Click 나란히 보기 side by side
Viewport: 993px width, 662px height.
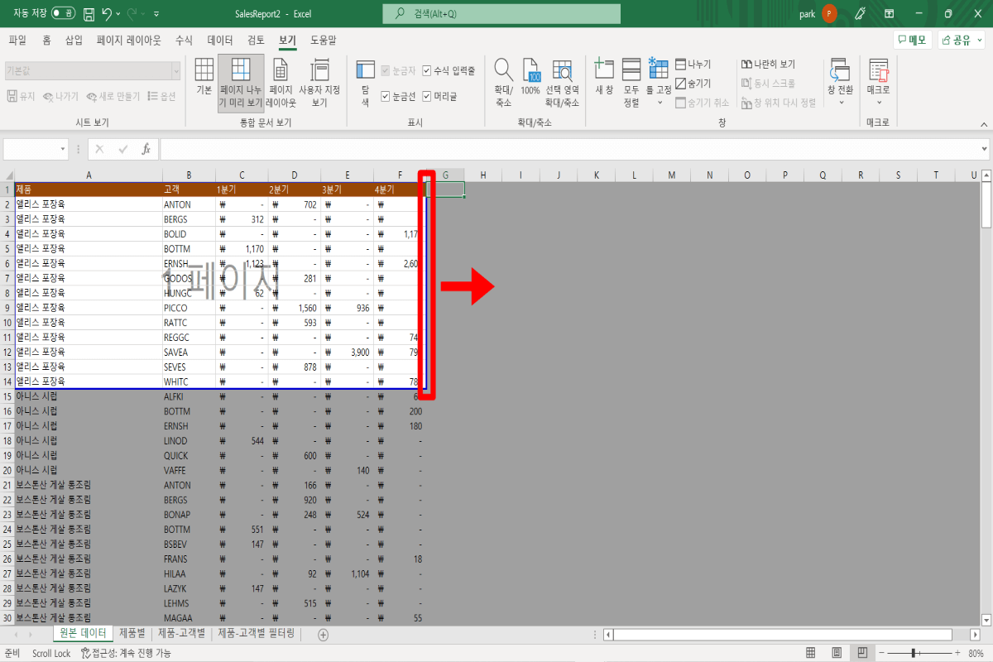tap(768, 65)
